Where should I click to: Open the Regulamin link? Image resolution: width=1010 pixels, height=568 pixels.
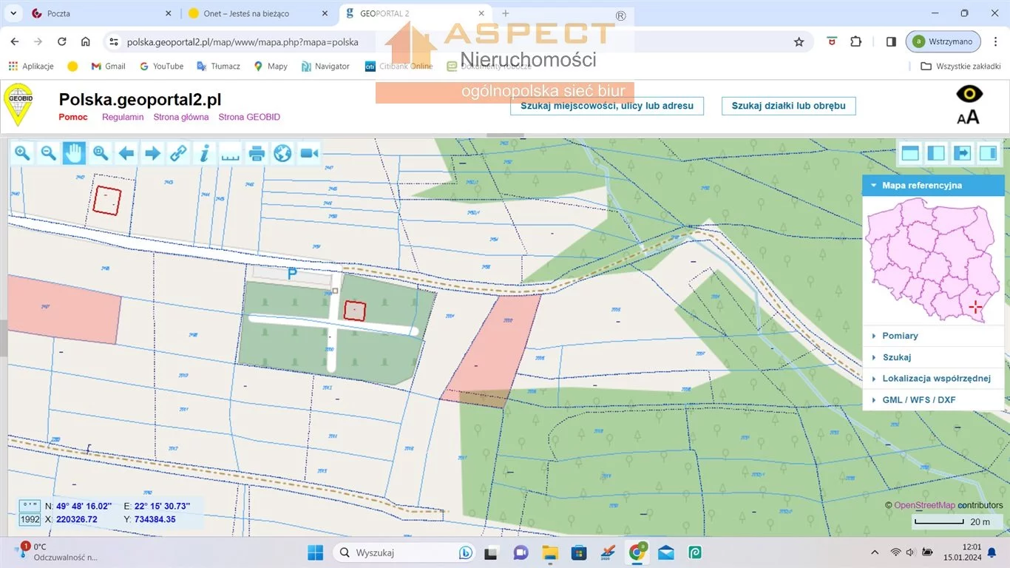point(123,117)
